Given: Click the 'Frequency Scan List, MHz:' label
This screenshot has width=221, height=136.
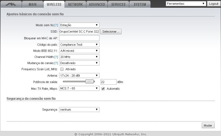Looking at the screenshot, I should (40, 69).
